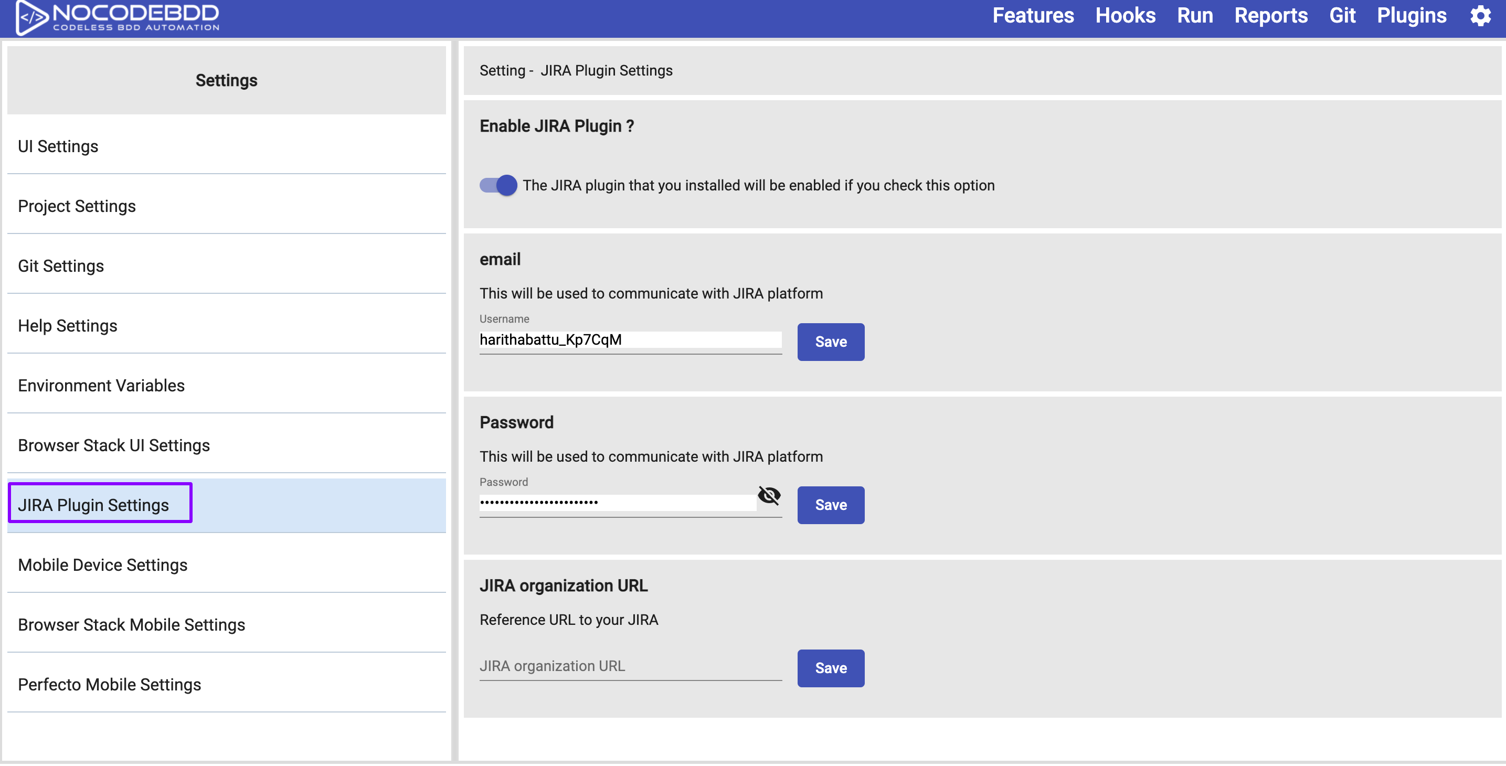
Task: Open Environment Variables settings
Action: coord(101,385)
